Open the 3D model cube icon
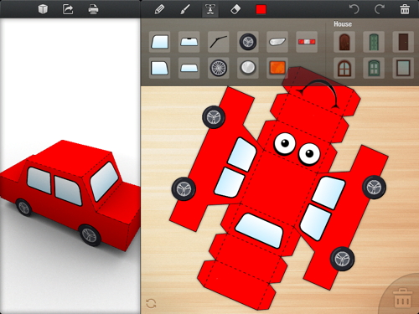The height and width of the screenshot is (314, 419). coord(43,9)
